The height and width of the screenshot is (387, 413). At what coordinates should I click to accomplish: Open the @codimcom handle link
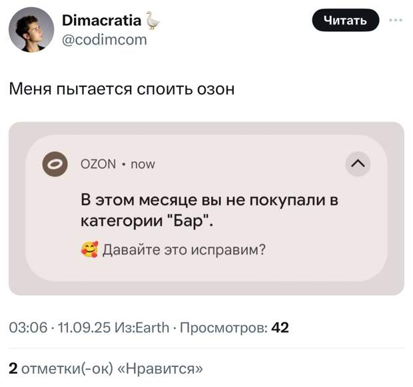[x=105, y=40]
